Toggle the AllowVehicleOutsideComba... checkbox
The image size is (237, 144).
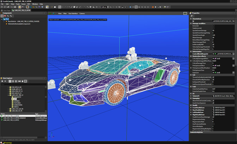tap(213, 100)
